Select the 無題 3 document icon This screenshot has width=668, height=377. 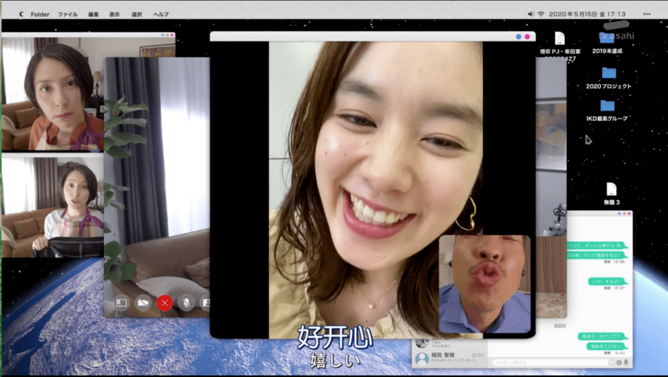click(611, 189)
